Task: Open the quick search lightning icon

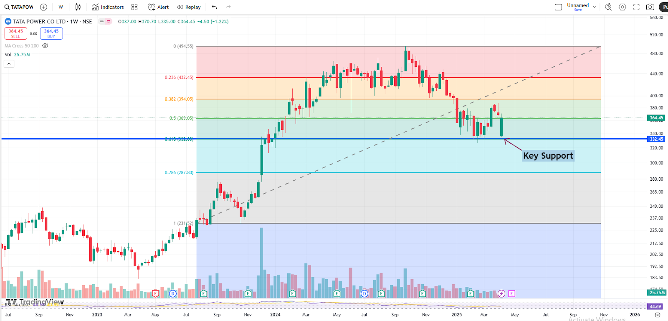Action: pyautogui.click(x=609, y=7)
